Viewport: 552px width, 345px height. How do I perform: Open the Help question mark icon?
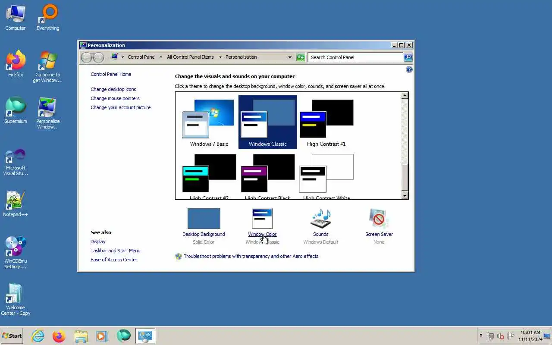pyautogui.click(x=409, y=69)
